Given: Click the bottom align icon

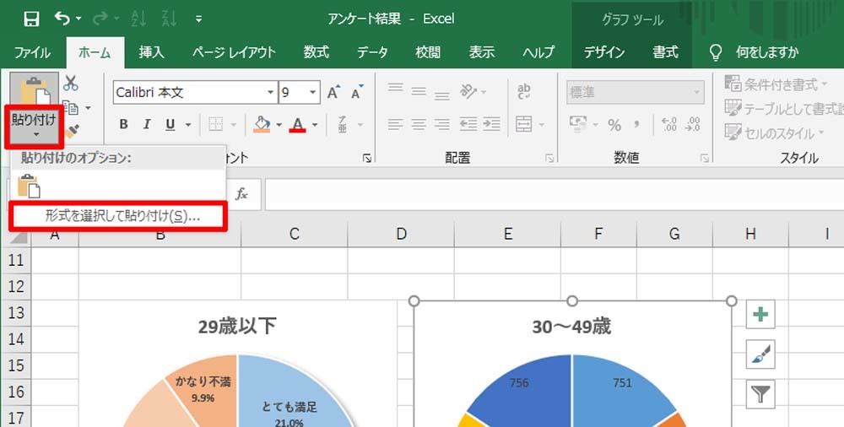Looking at the screenshot, I should 442,95.
